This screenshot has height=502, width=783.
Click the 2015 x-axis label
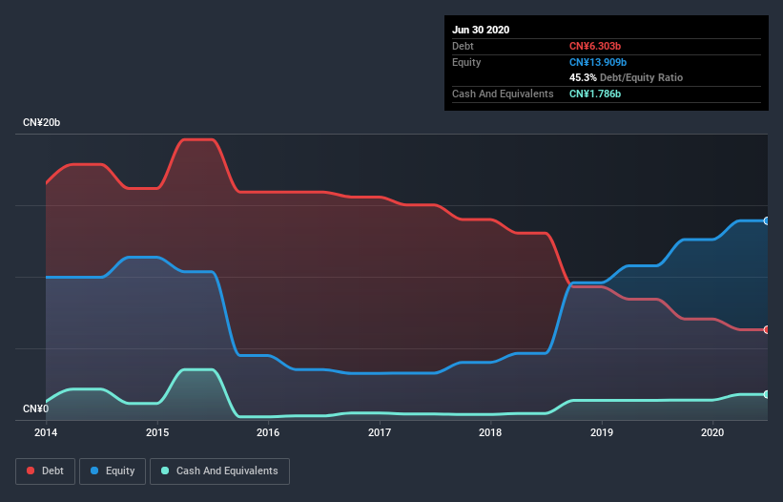click(x=157, y=432)
